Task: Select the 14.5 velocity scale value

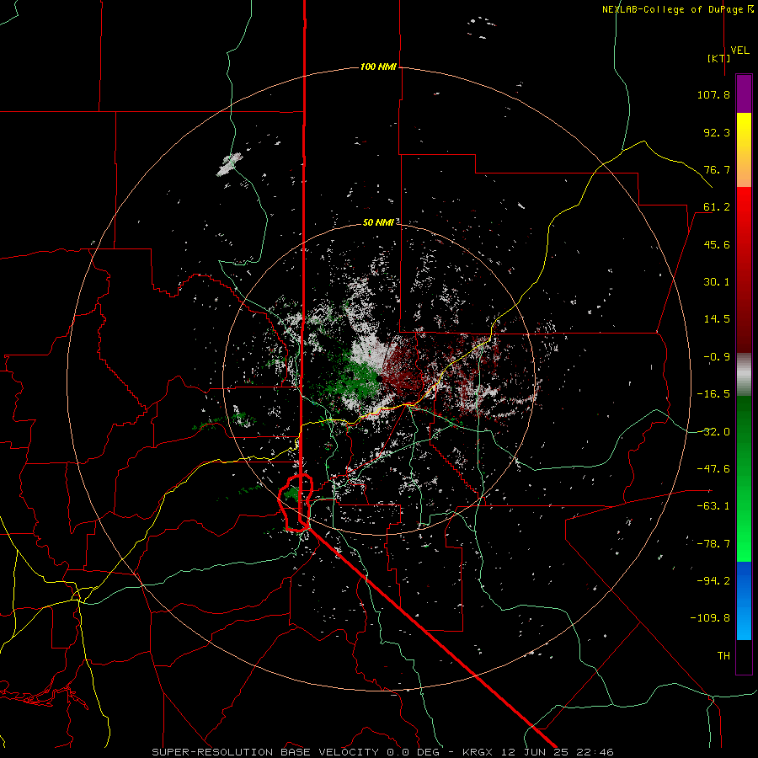Action: click(717, 319)
